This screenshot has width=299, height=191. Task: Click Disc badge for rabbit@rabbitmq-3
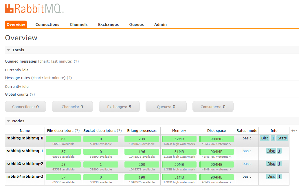tap(271, 177)
